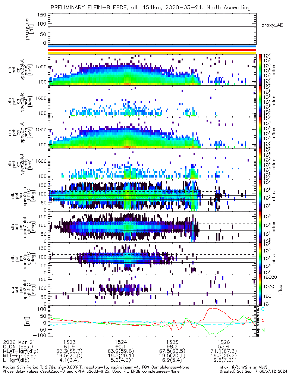Screen dimensions: 289x373
Task: Click the yellow horizontal bar above the spectrograms
Action: click(x=152, y=53)
